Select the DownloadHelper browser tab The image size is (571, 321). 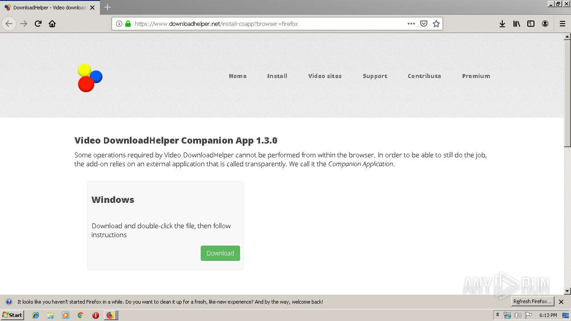tap(49, 8)
